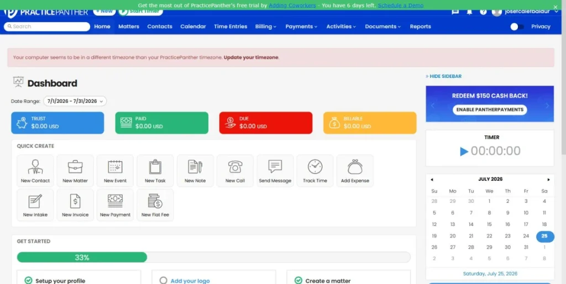Expand the Billing menu
Viewport: 566px width, 284px height.
pyautogui.click(x=266, y=27)
